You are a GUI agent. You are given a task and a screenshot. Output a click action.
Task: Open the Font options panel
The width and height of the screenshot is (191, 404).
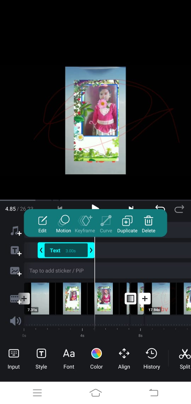[x=69, y=359]
